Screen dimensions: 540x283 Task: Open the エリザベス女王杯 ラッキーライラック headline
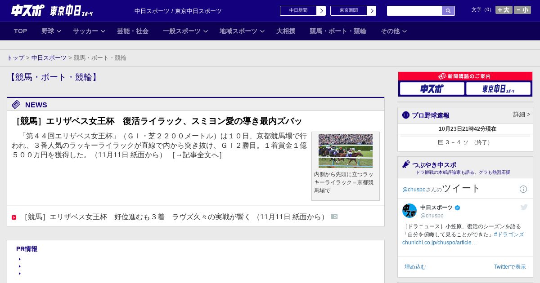[157, 121]
